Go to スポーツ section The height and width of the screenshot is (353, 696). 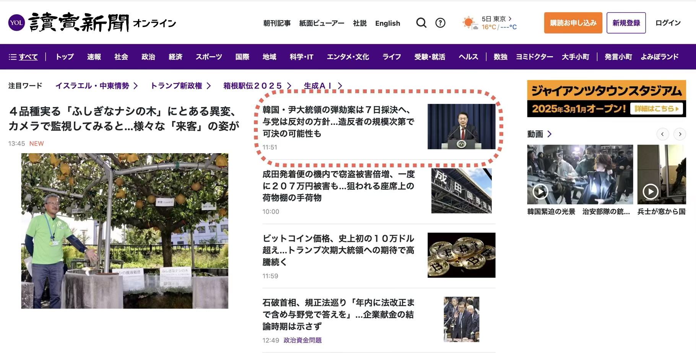pos(209,57)
